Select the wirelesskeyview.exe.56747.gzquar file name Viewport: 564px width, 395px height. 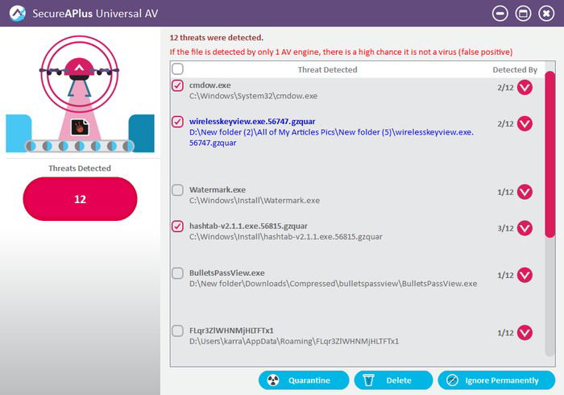click(x=252, y=121)
